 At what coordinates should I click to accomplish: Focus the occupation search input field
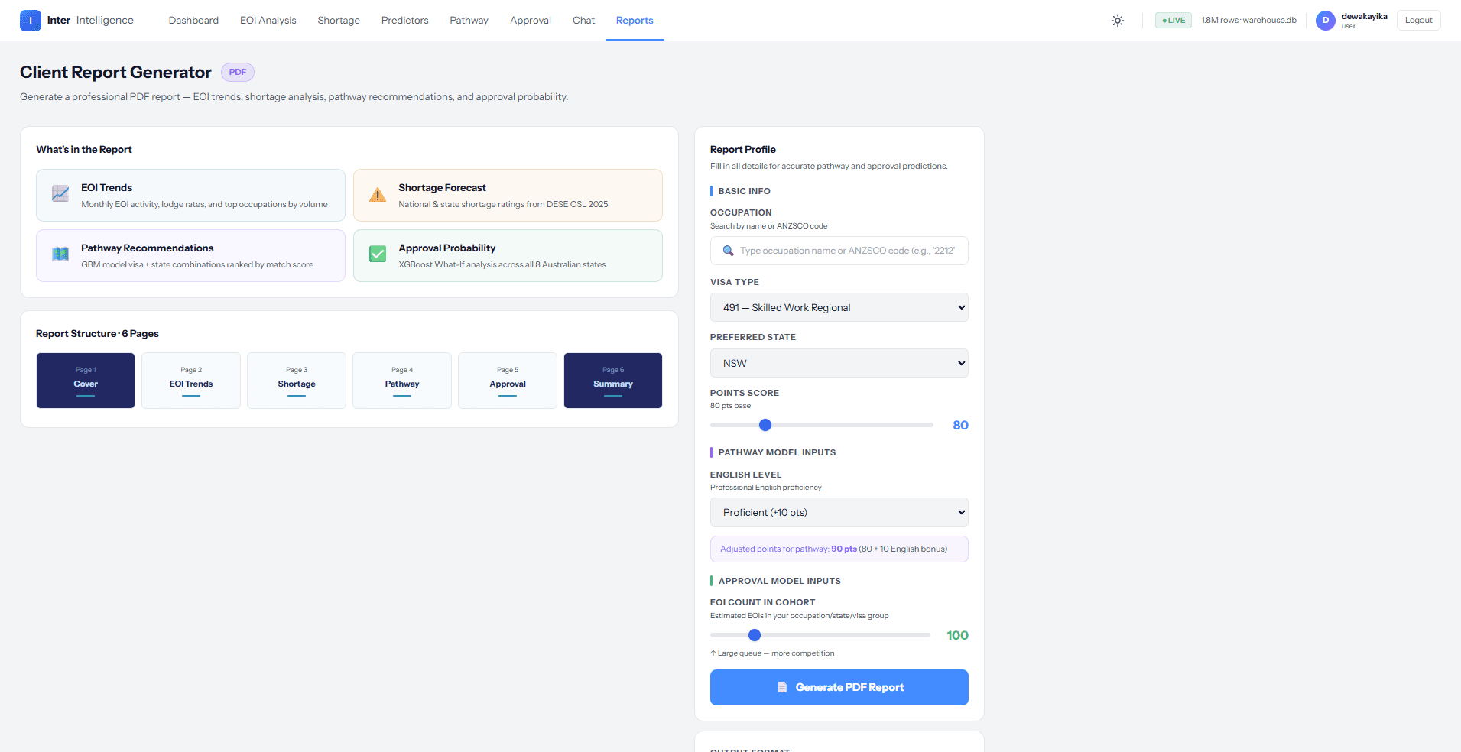(839, 251)
